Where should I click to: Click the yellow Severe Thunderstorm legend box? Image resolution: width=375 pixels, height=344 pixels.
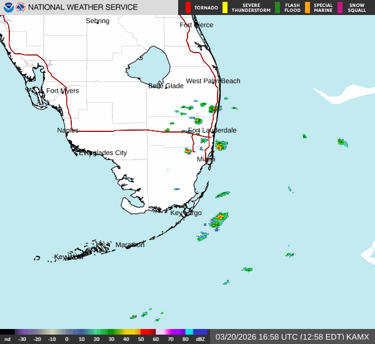click(x=225, y=8)
